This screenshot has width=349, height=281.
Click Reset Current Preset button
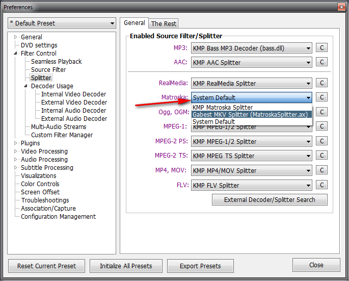pos(46,266)
